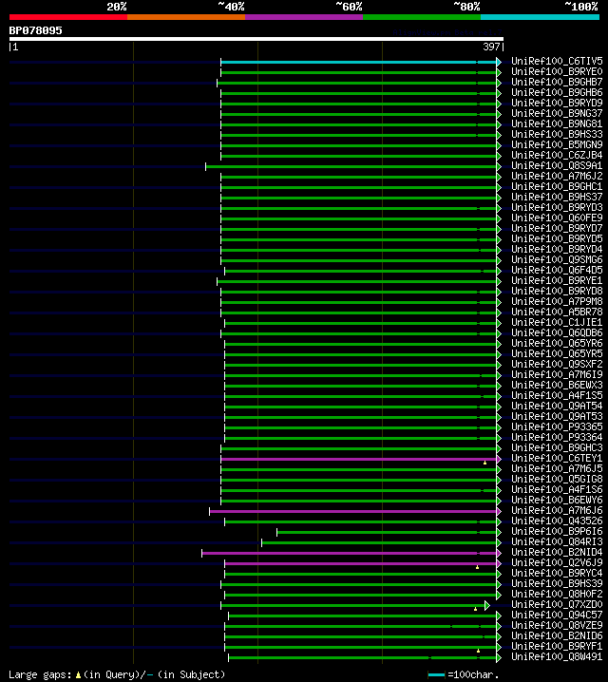Click the purple alignment bar for UniRef100_C6TEY1
This screenshot has height=682, width=608.
359,459
